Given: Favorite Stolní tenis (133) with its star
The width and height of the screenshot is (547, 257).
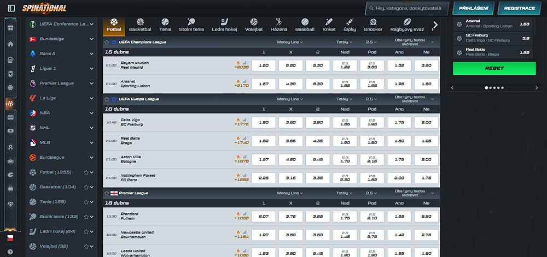Looking at the screenshot, I should point(86,217).
